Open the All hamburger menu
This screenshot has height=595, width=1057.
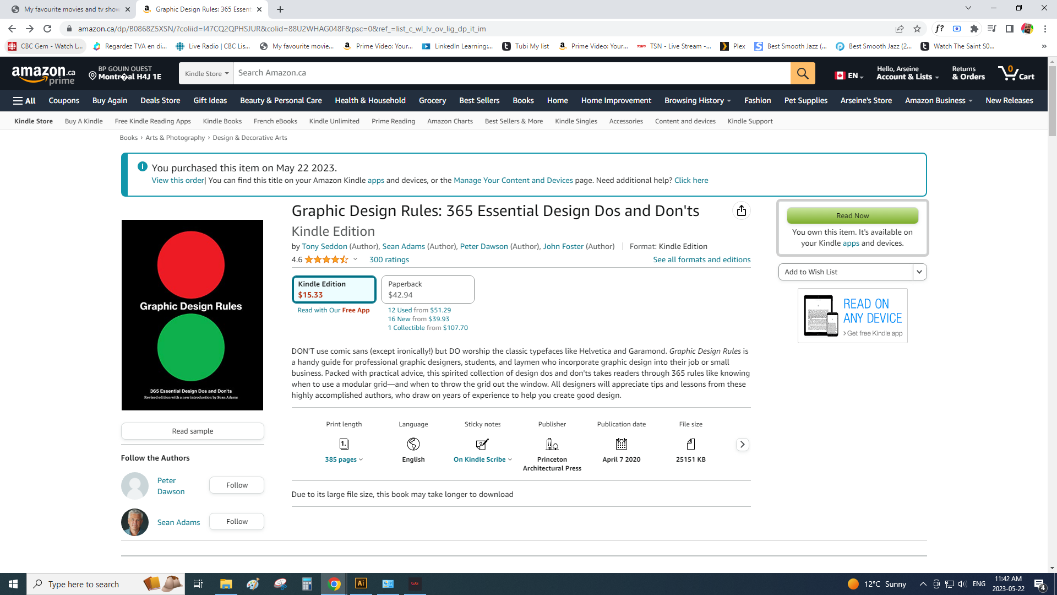click(x=24, y=101)
